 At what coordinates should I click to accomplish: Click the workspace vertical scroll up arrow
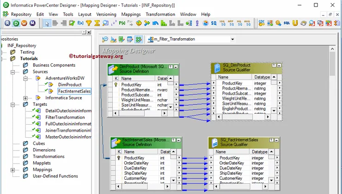pos(332,49)
